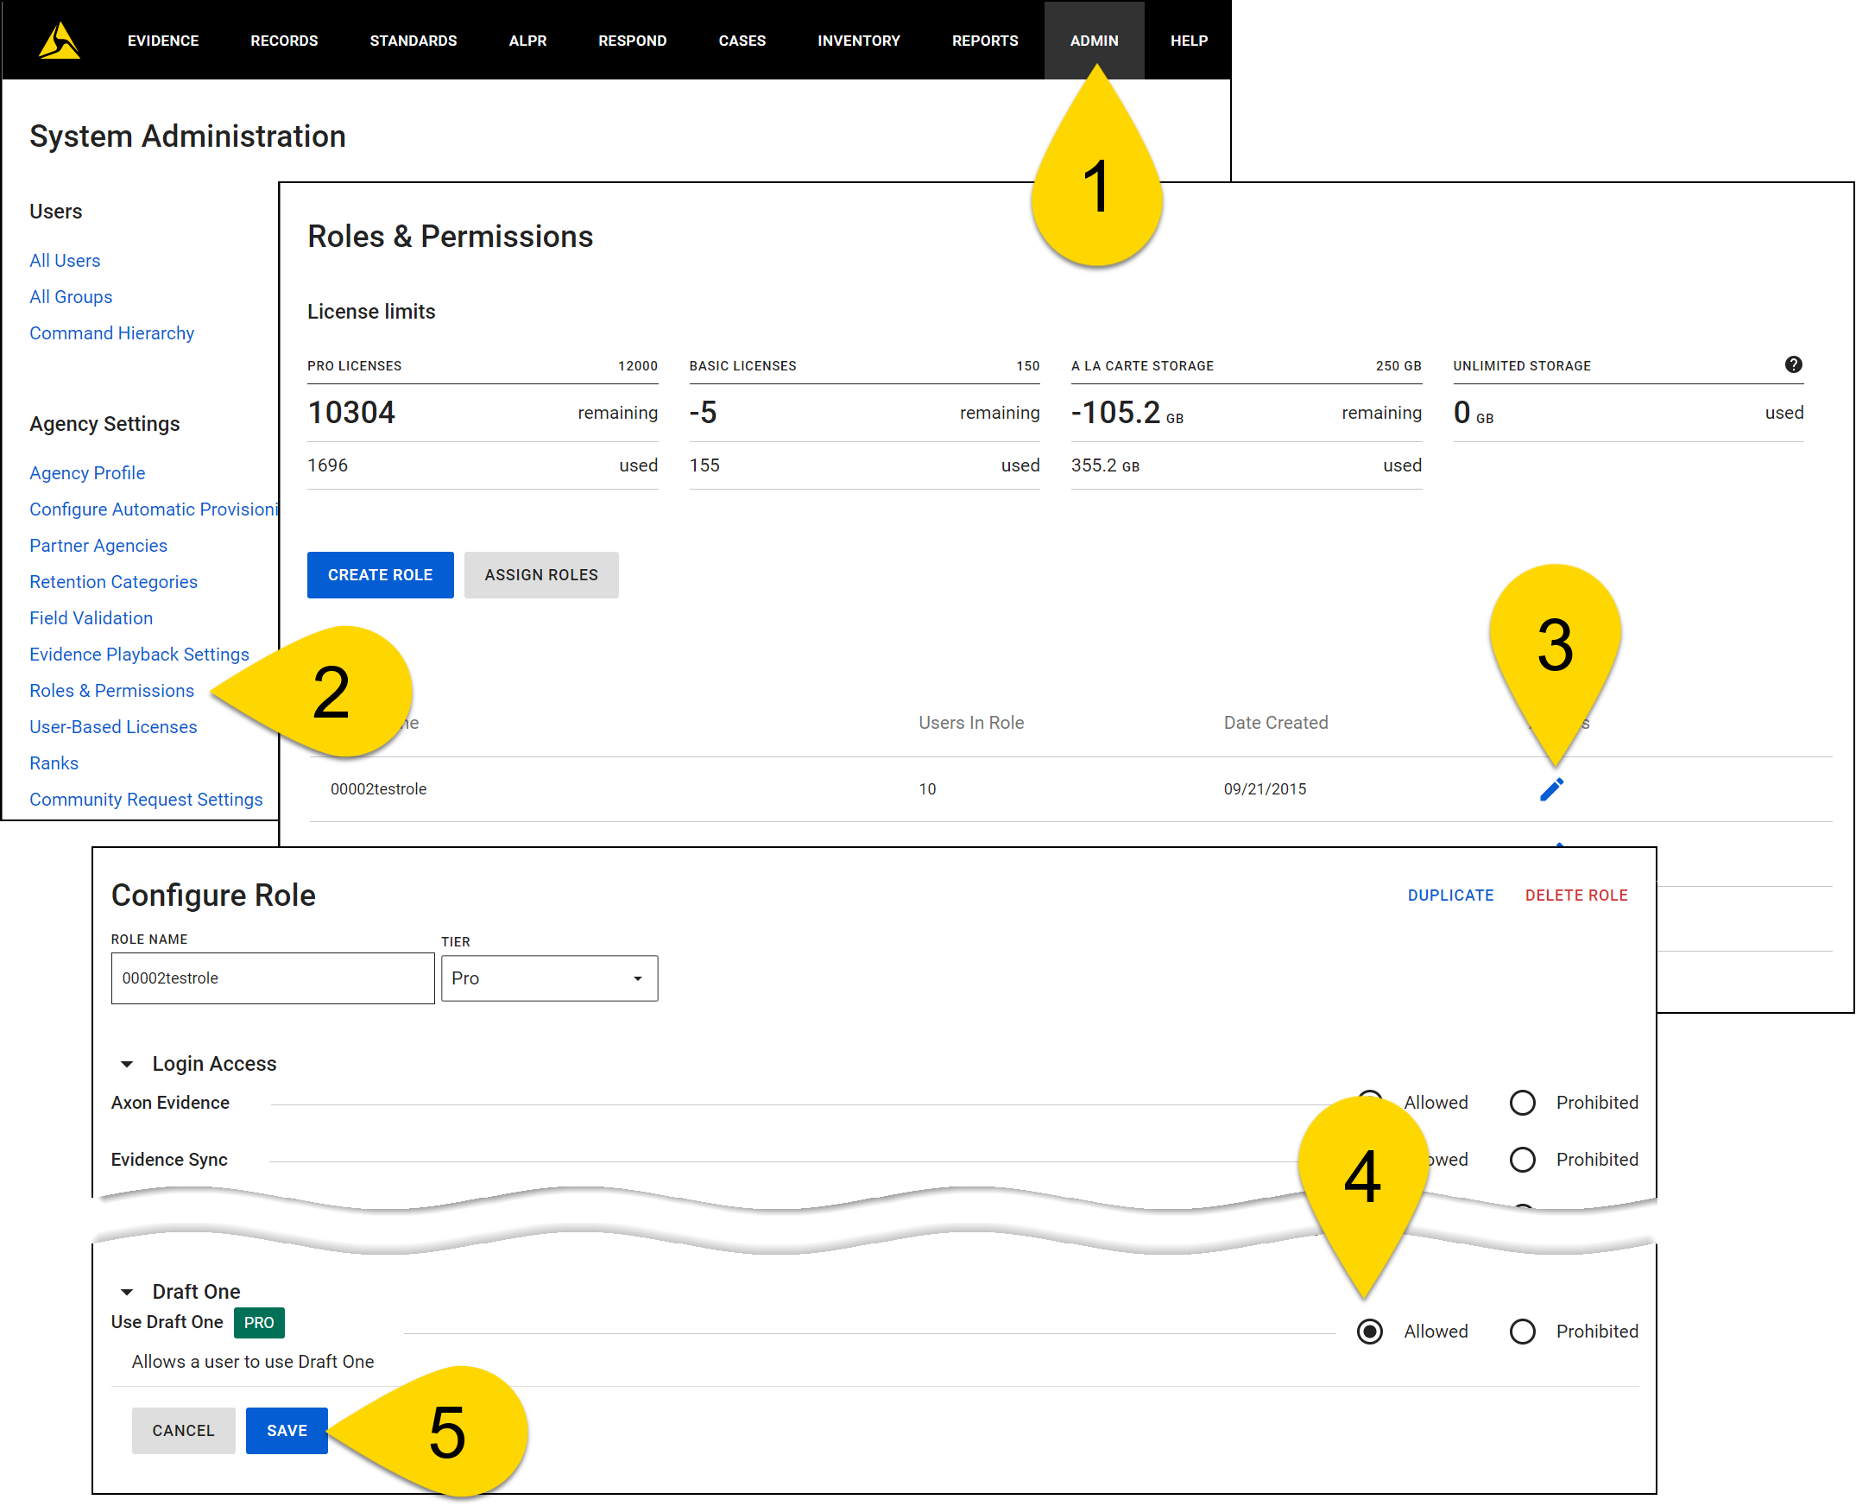Open the Roles & Permissions sidebar link
1856x1506 pixels.
(x=111, y=691)
